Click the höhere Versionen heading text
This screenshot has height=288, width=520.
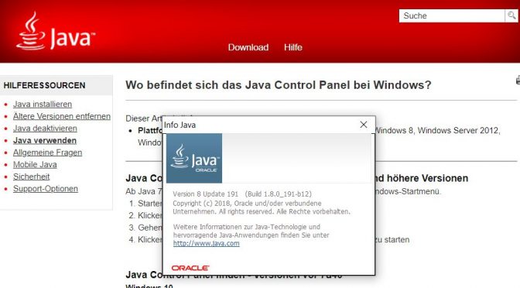(427, 178)
